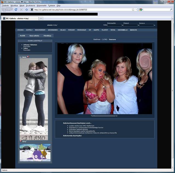Open the Tuksu category link

point(25,48)
